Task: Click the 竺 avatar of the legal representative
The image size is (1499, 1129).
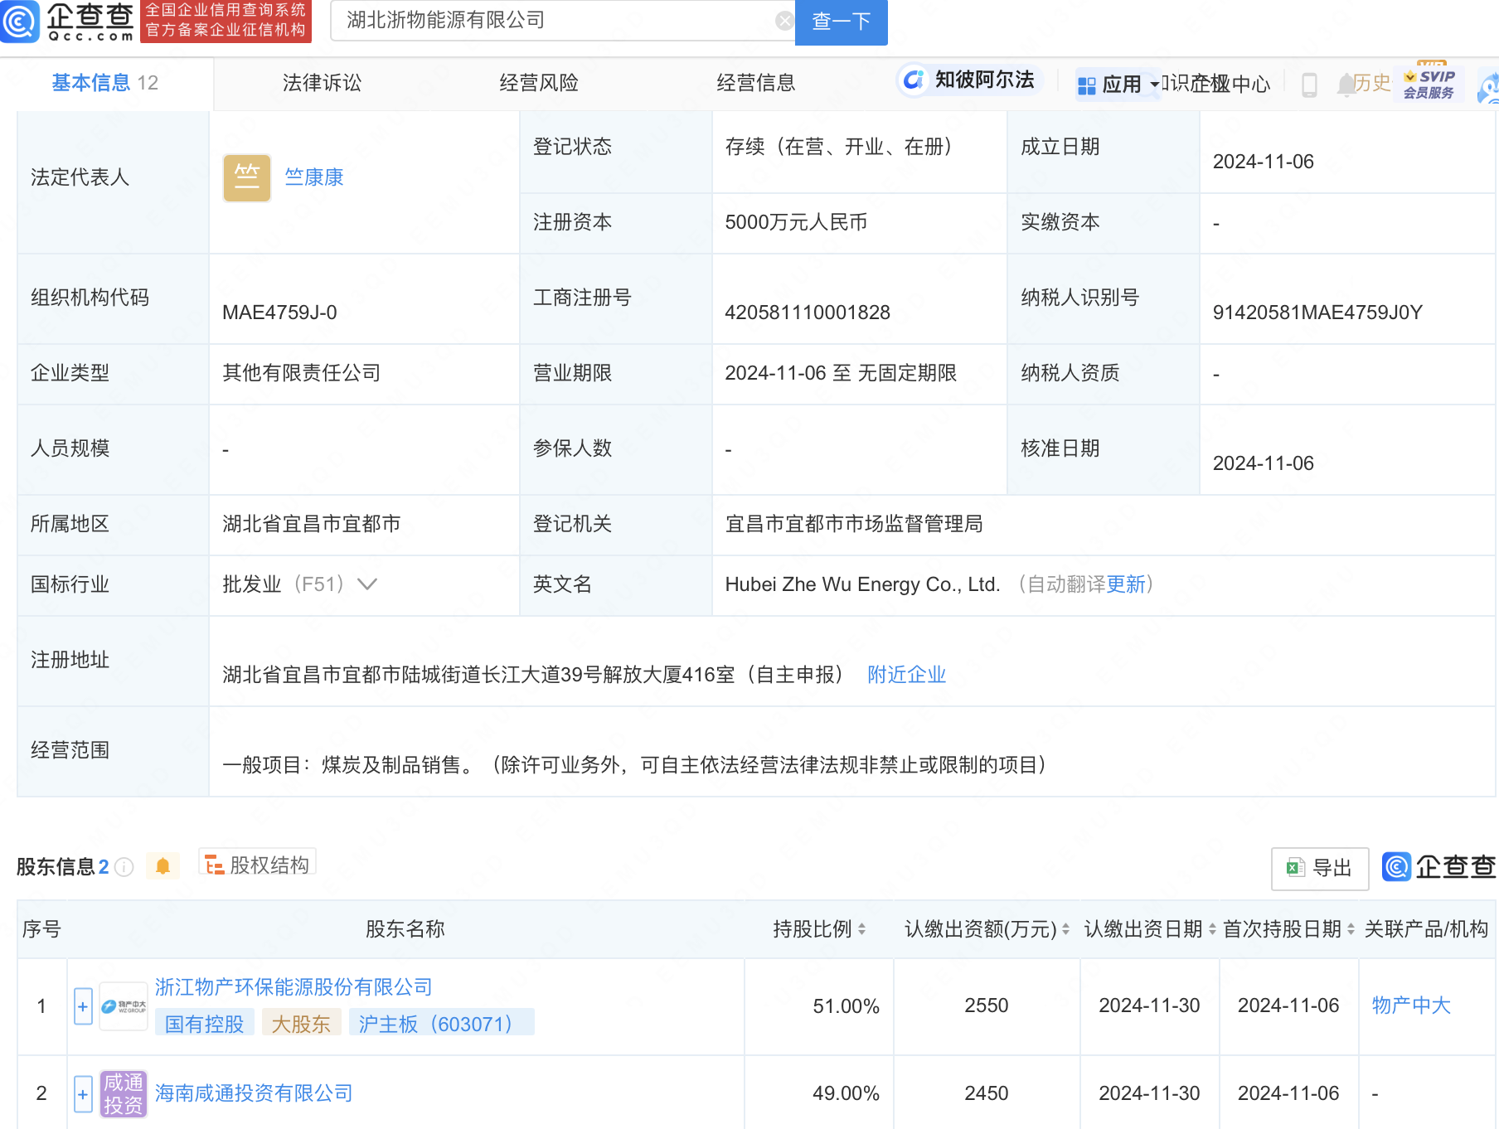Action: [x=247, y=177]
